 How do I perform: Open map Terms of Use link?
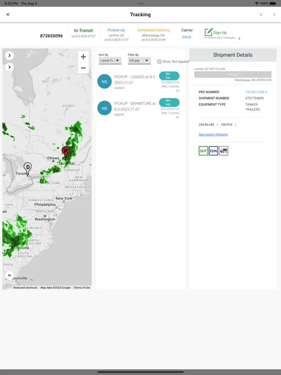82,288
